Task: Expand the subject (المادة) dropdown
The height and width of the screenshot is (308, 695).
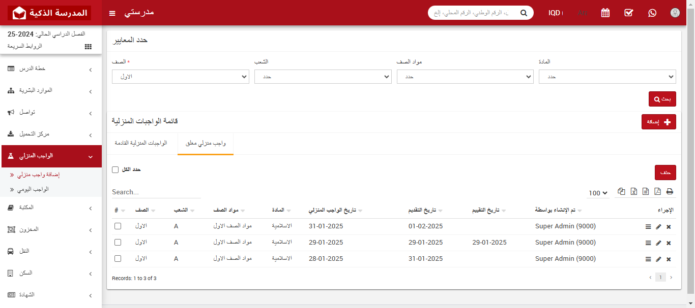Action: pos(607,77)
